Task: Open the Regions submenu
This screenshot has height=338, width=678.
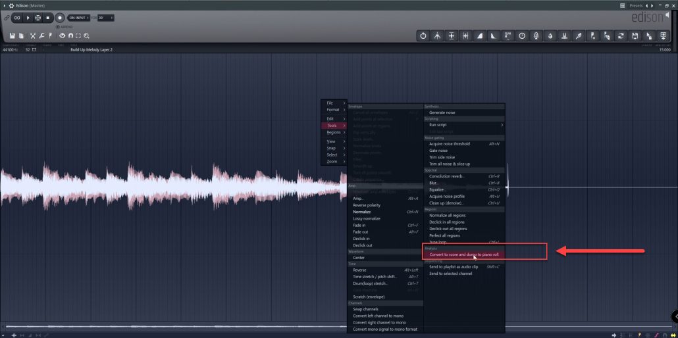Action: pyautogui.click(x=334, y=132)
